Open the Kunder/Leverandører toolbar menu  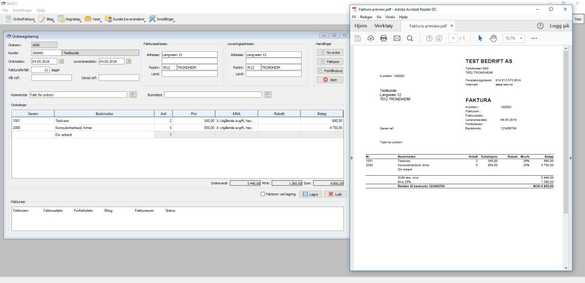point(125,19)
